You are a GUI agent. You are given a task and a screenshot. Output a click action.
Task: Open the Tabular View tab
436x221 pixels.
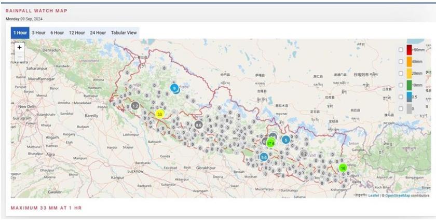point(124,33)
